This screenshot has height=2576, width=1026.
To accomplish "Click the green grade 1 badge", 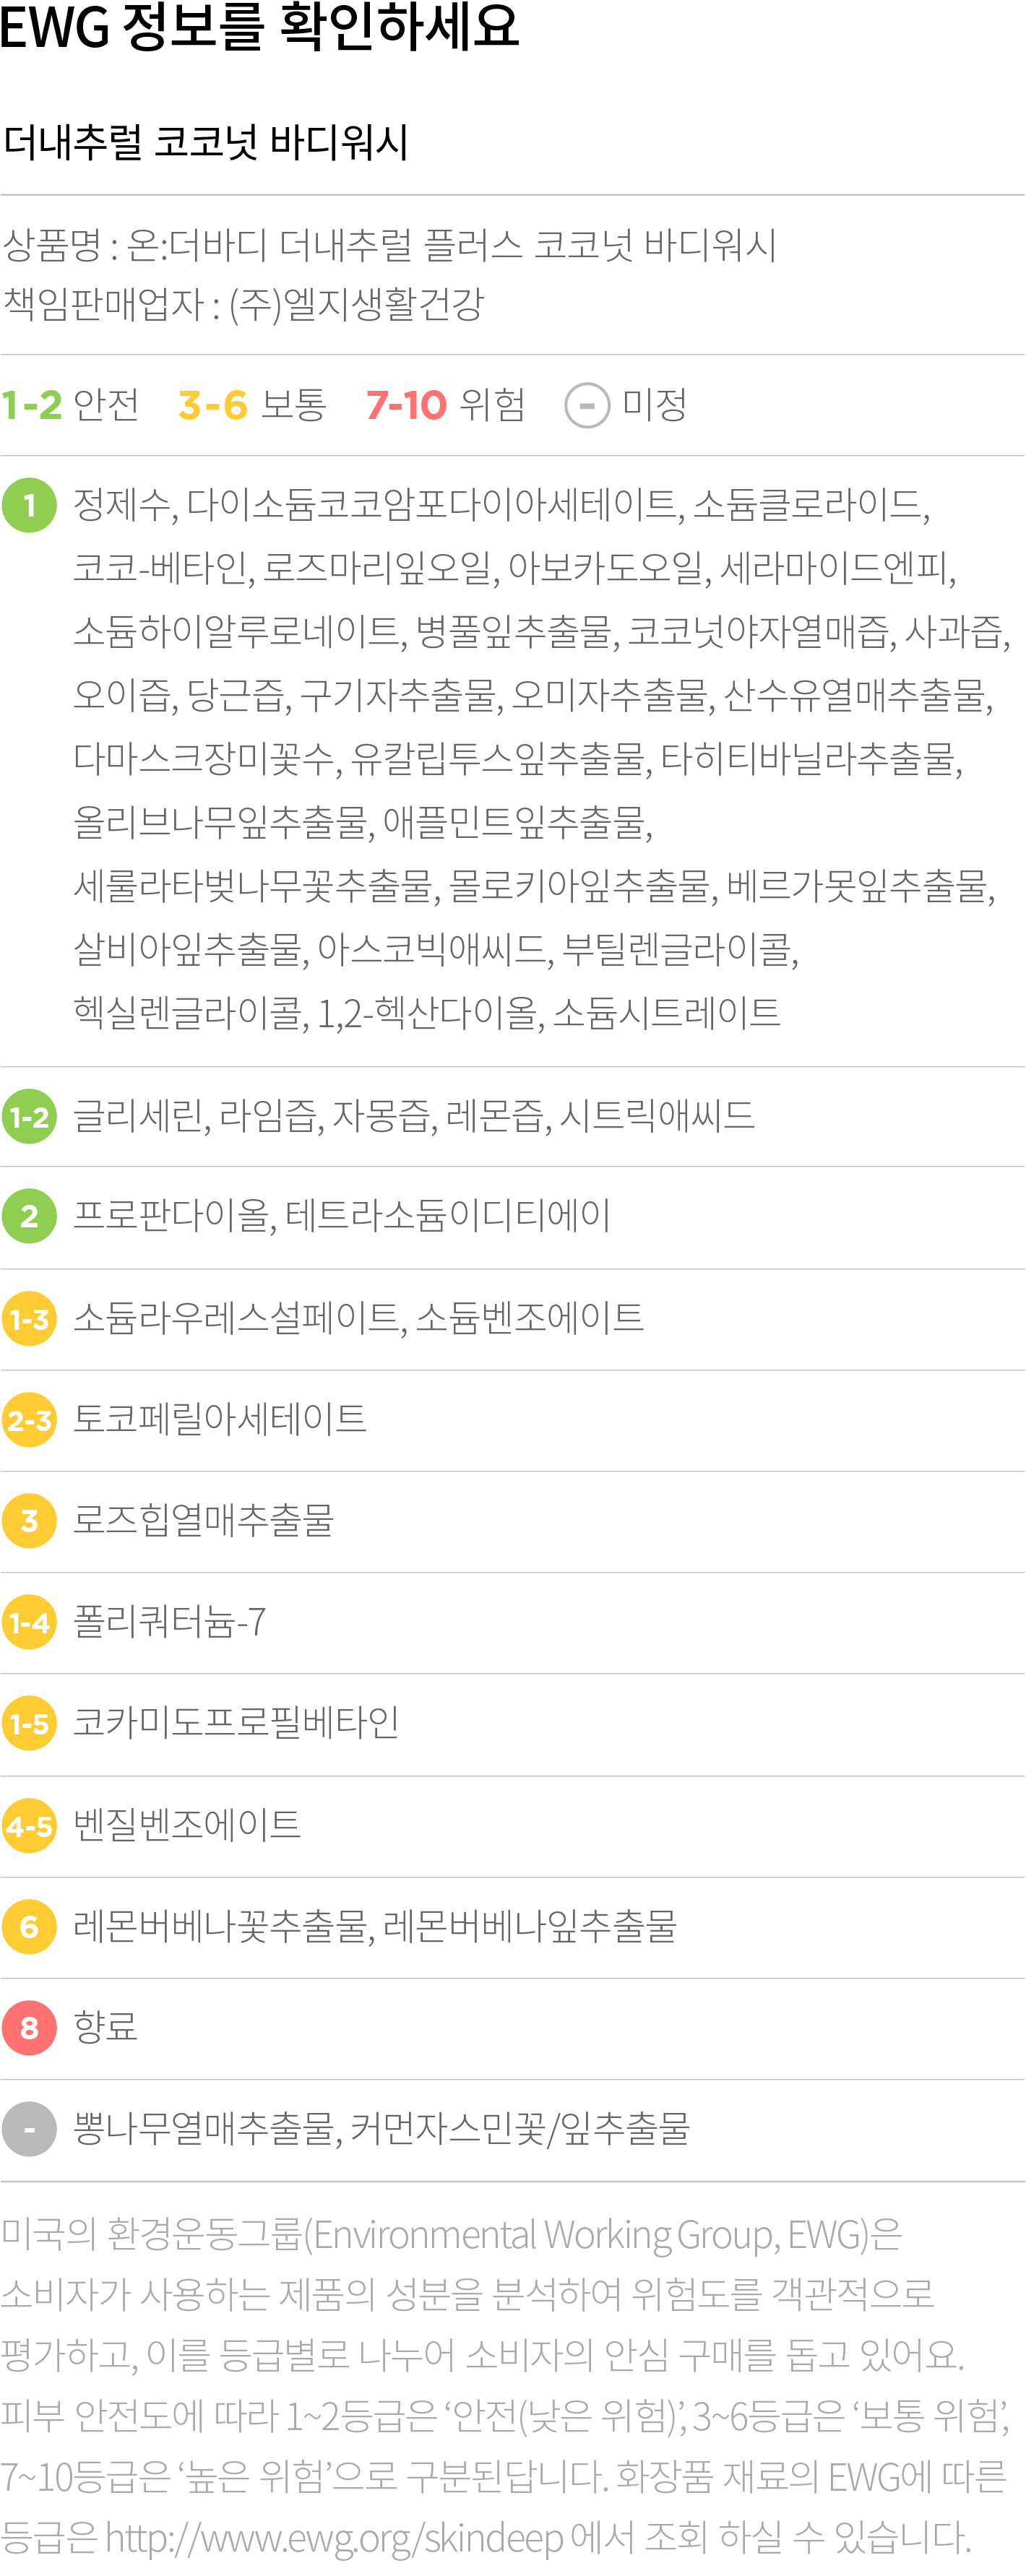I will click(x=29, y=505).
